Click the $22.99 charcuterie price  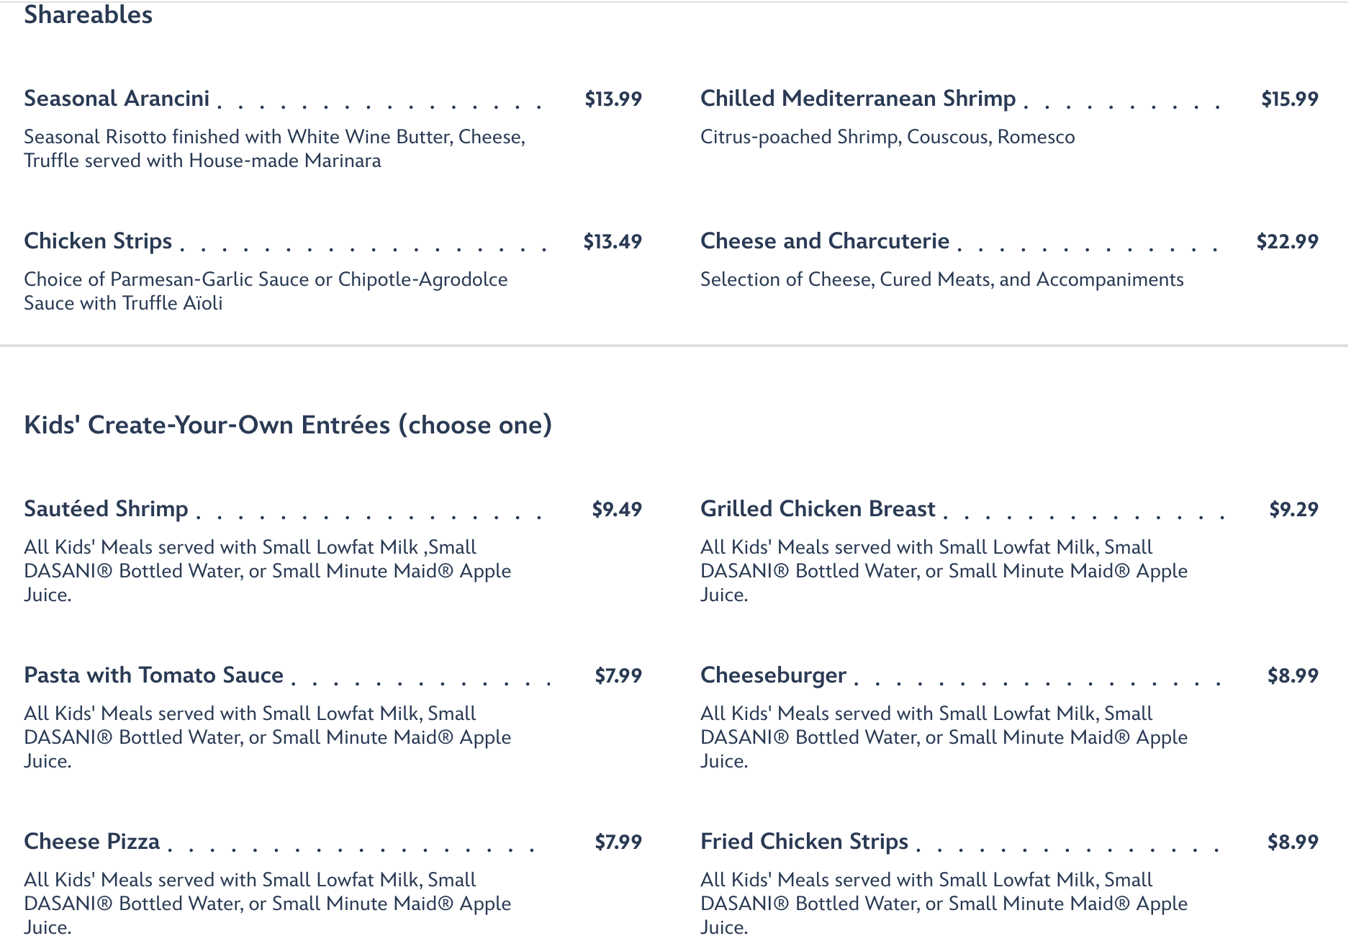coord(1287,242)
